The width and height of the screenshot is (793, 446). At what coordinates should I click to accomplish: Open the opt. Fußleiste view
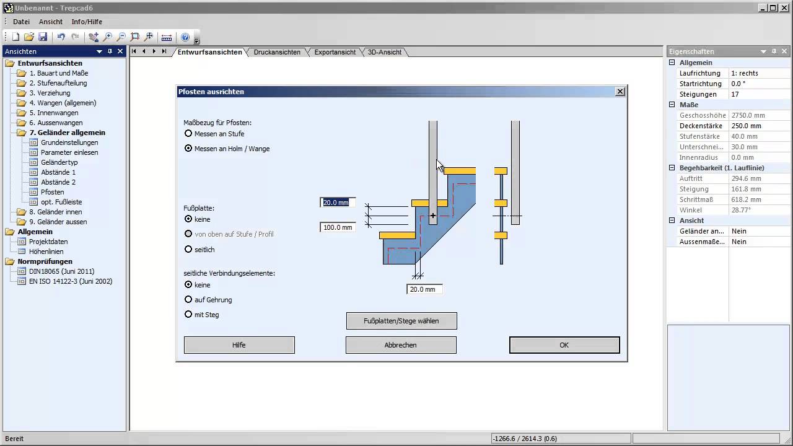pos(61,202)
